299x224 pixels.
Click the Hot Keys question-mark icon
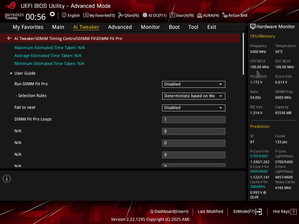293,212
